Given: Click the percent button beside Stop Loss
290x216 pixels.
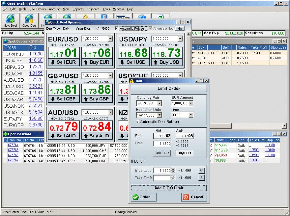Looking at the screenshot, I should pyautogui.click(x=202, y=171).
